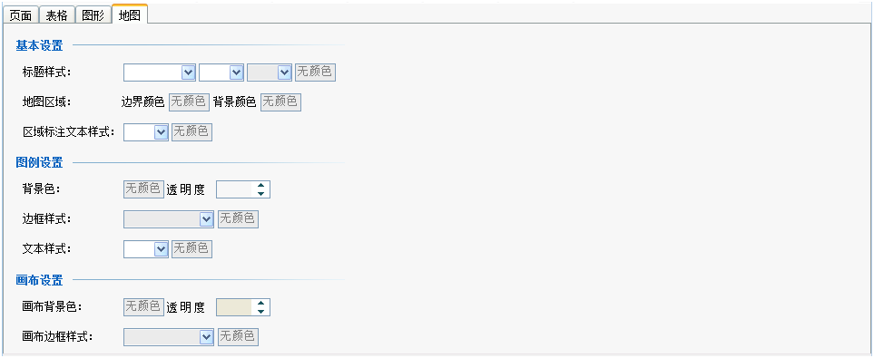Open 画布边框样式 dropdown
Image resolution: width=874 pixels, height=358 pixels.
point(169,336)
